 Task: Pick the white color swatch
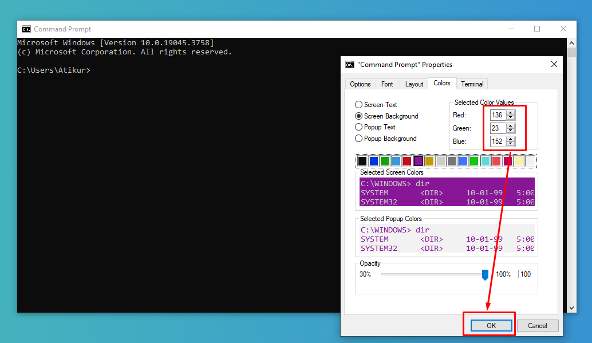click(x=530, y=160)
